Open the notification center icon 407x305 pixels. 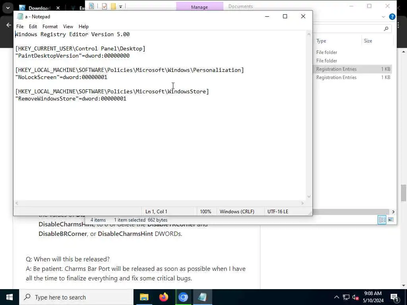394,297
